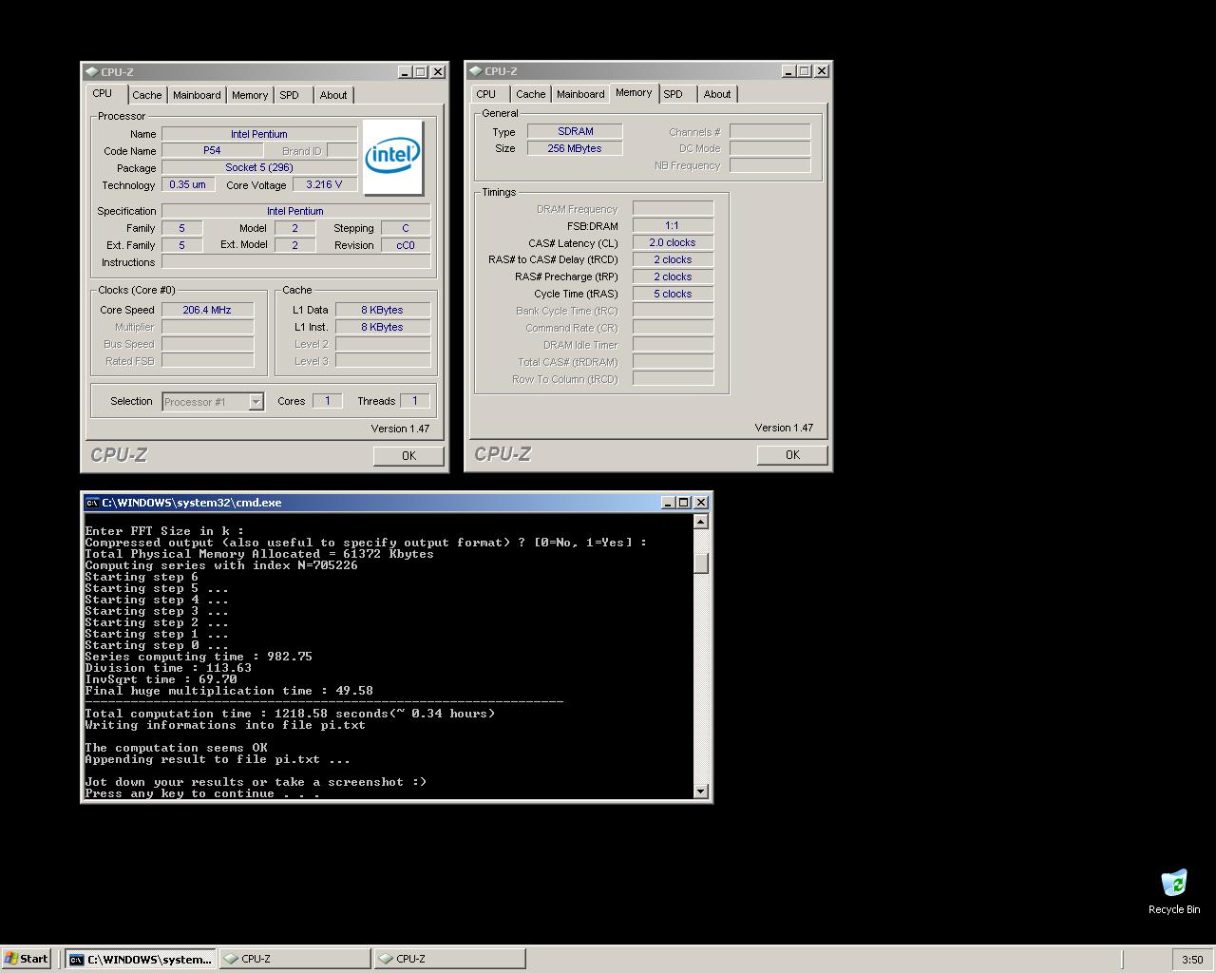Click the cmd vertical scrollbar thumb
Screen dimensions: 1216x973
(701, 563)
